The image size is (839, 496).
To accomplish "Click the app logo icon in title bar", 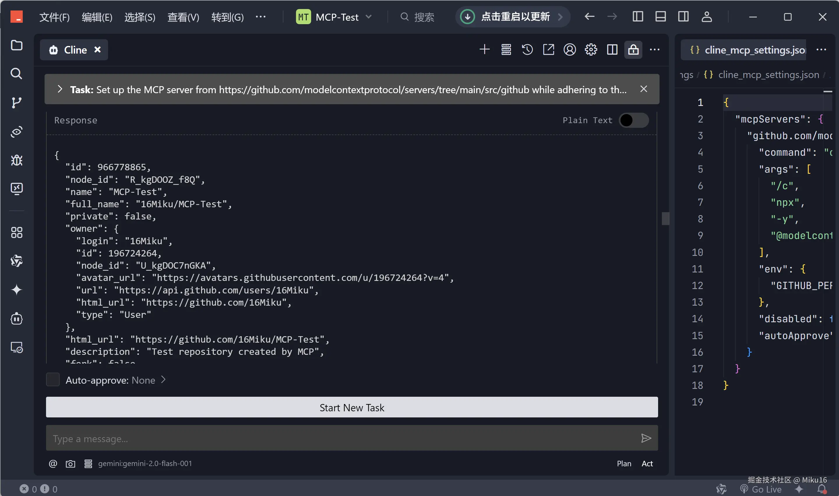I will [x=16, y=17].
